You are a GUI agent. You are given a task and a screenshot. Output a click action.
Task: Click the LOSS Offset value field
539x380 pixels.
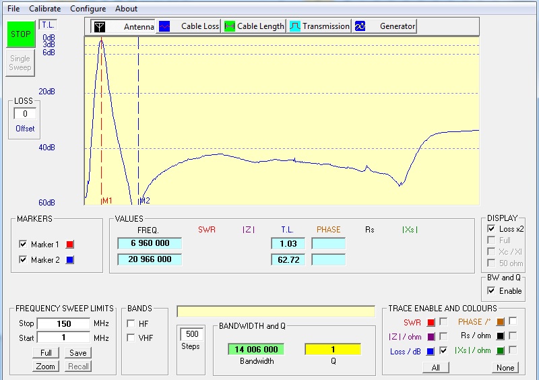[25, 114]
